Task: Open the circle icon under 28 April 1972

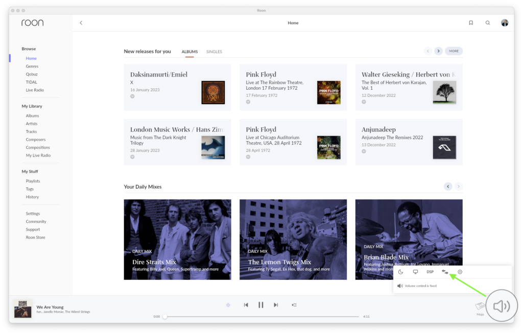Action: [248, 157]
